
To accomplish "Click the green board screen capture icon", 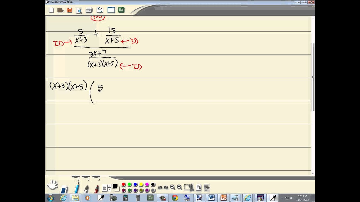I will (121, 10).
